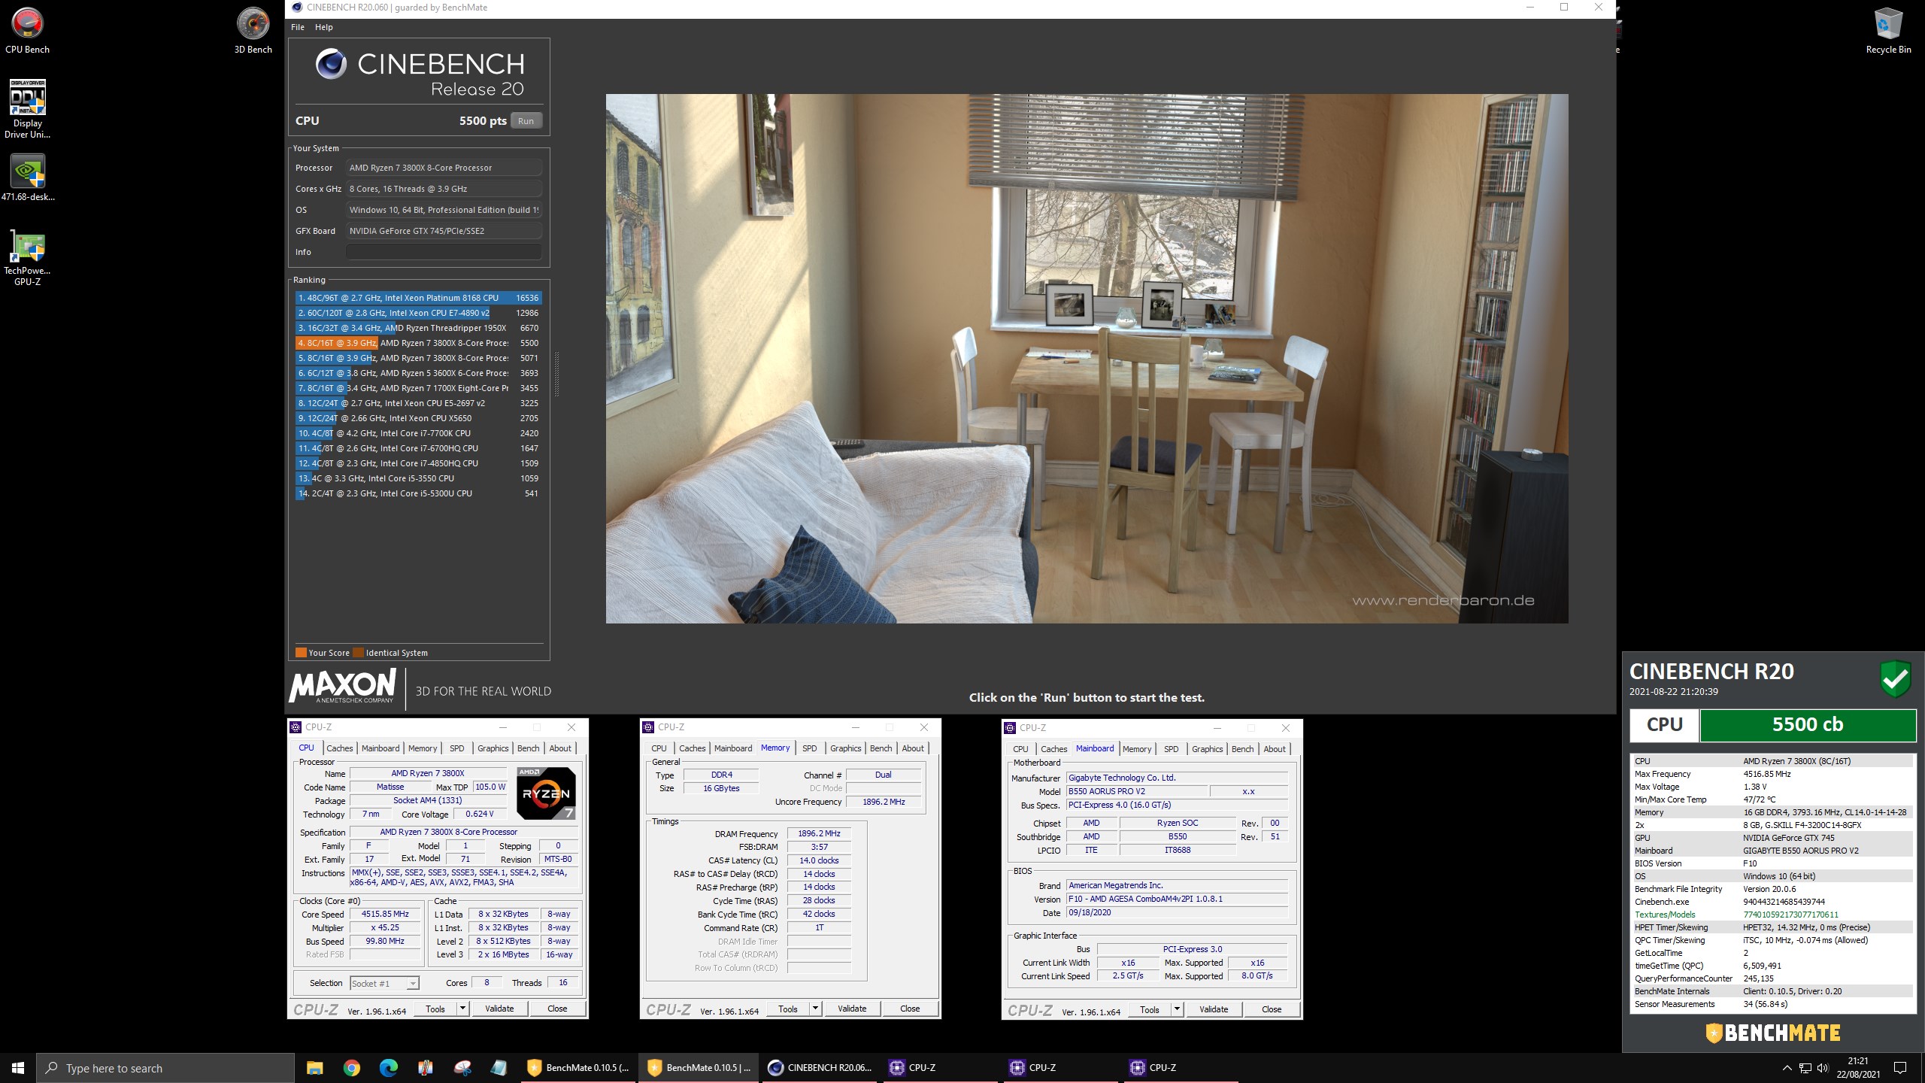Switch to first BenchMate 0.10.5 taskbar window

tap(577, 1068)
